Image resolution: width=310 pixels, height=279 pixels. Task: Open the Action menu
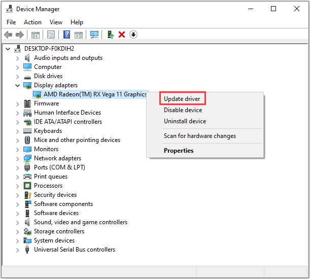[32, 22]
